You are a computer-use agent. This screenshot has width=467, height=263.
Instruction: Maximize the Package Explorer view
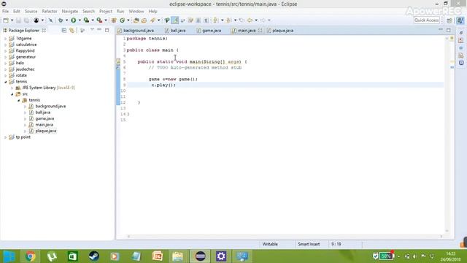(x=107, y=30)
